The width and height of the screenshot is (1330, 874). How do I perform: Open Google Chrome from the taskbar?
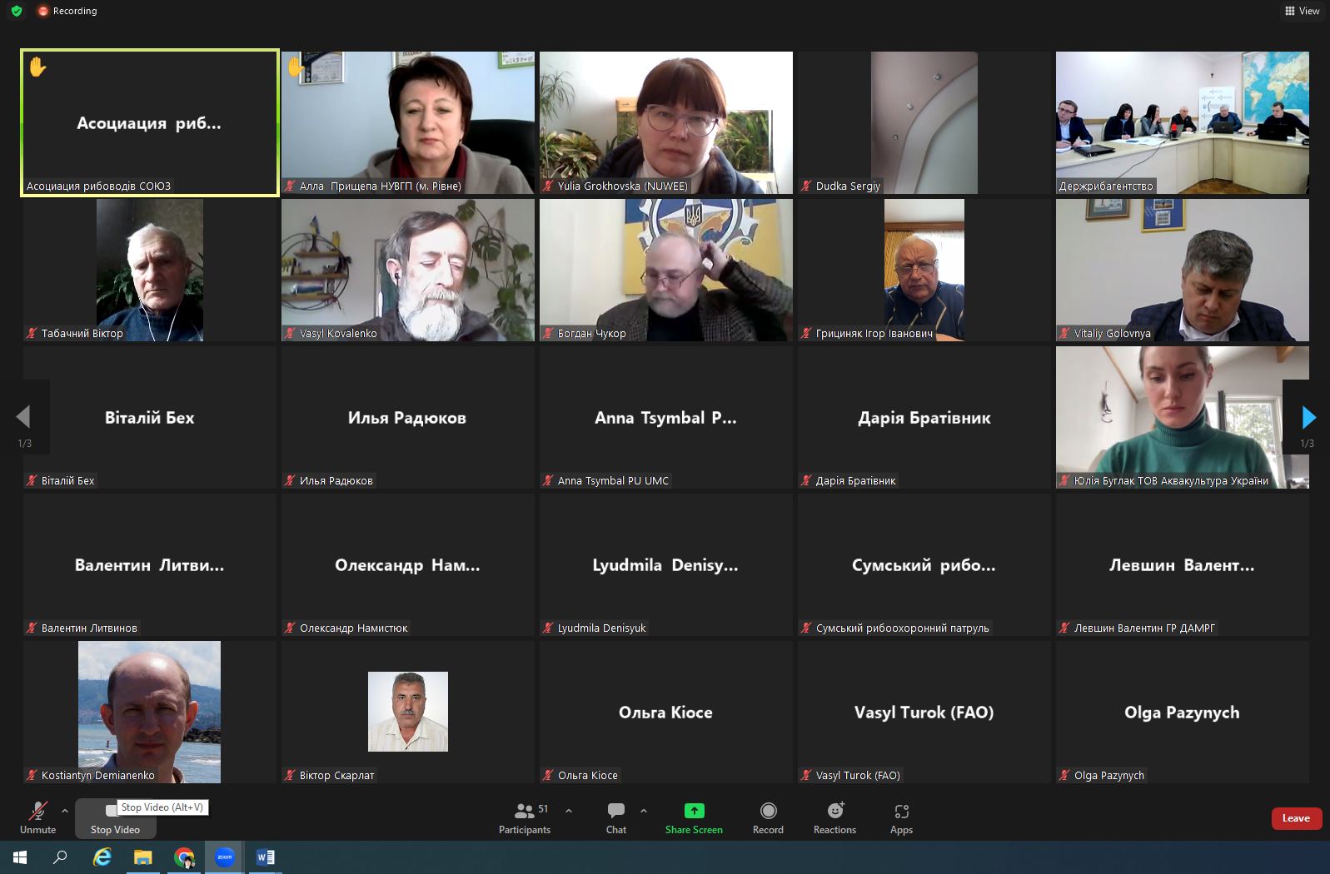coord(184,857)
